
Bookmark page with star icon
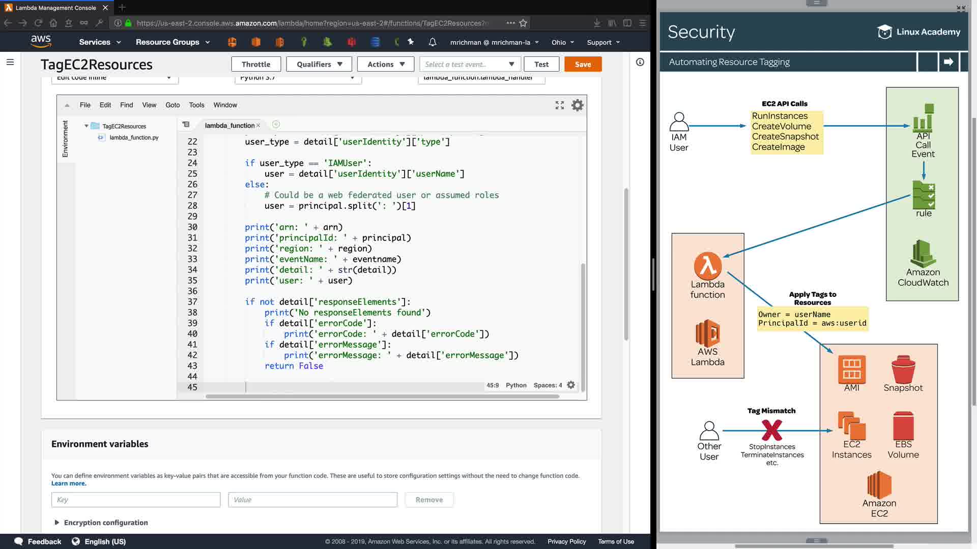coord(523,23)
